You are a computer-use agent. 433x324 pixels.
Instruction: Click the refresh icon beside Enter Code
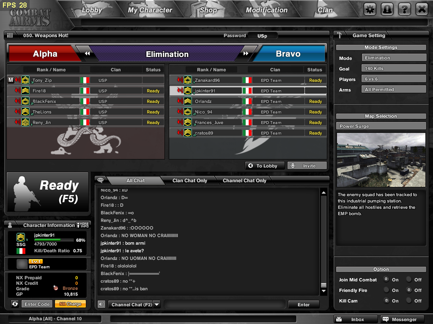15,304
